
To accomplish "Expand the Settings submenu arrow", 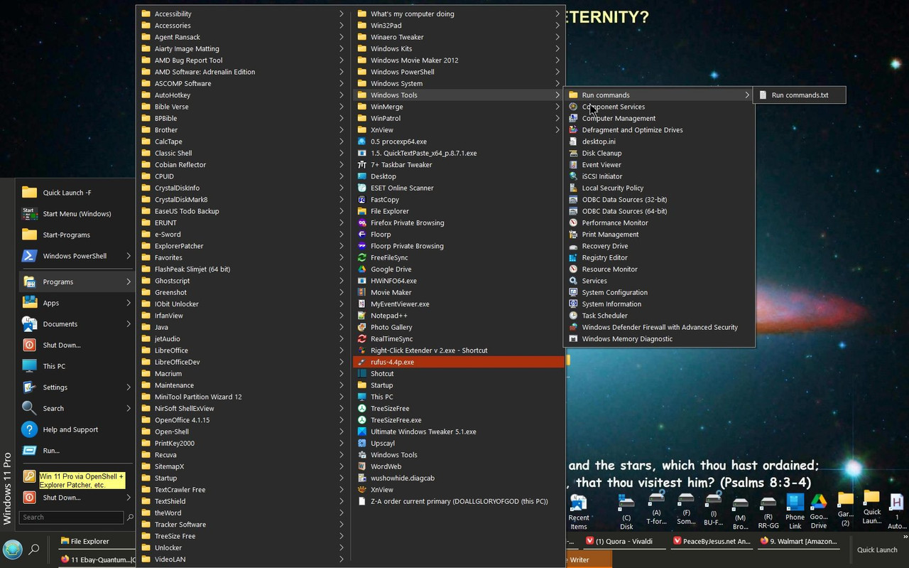I will coord(129,387).
